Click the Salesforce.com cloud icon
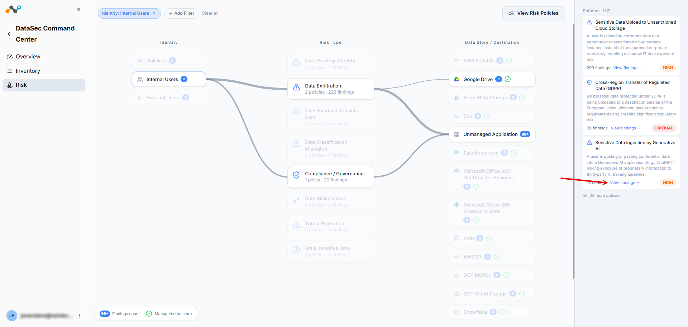Viewport: 688px width, 327px height. (x=457, y=152)
